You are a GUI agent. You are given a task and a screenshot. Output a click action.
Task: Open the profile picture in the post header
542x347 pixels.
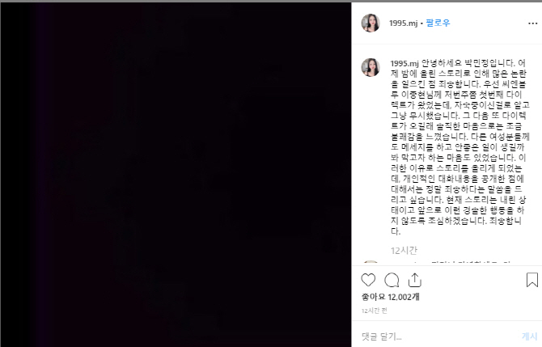pos(371,23)
